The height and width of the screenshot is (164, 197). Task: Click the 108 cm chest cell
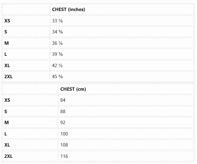(64, 145)
